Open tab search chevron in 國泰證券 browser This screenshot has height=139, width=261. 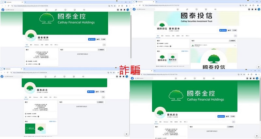pyautogui.click(x=133, y=2)
